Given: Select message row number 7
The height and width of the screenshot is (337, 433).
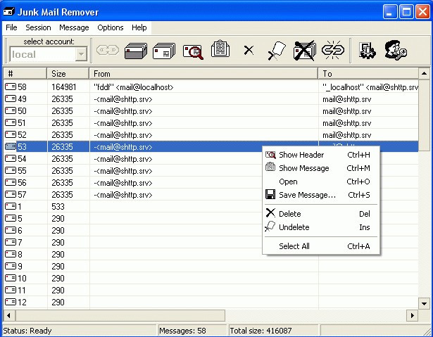Looking at the screenshot, I should point(211,242).
